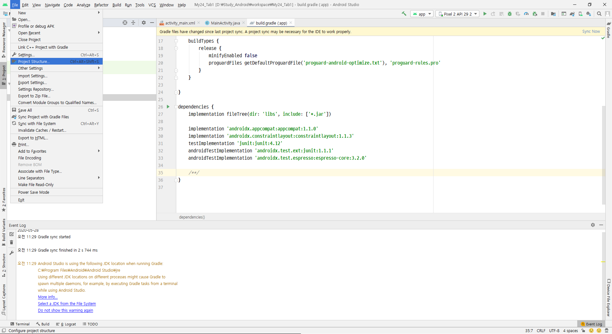Click the Debug app bug icon
The width and height of the screenshot is (612, 334).
tap(510, 14)
